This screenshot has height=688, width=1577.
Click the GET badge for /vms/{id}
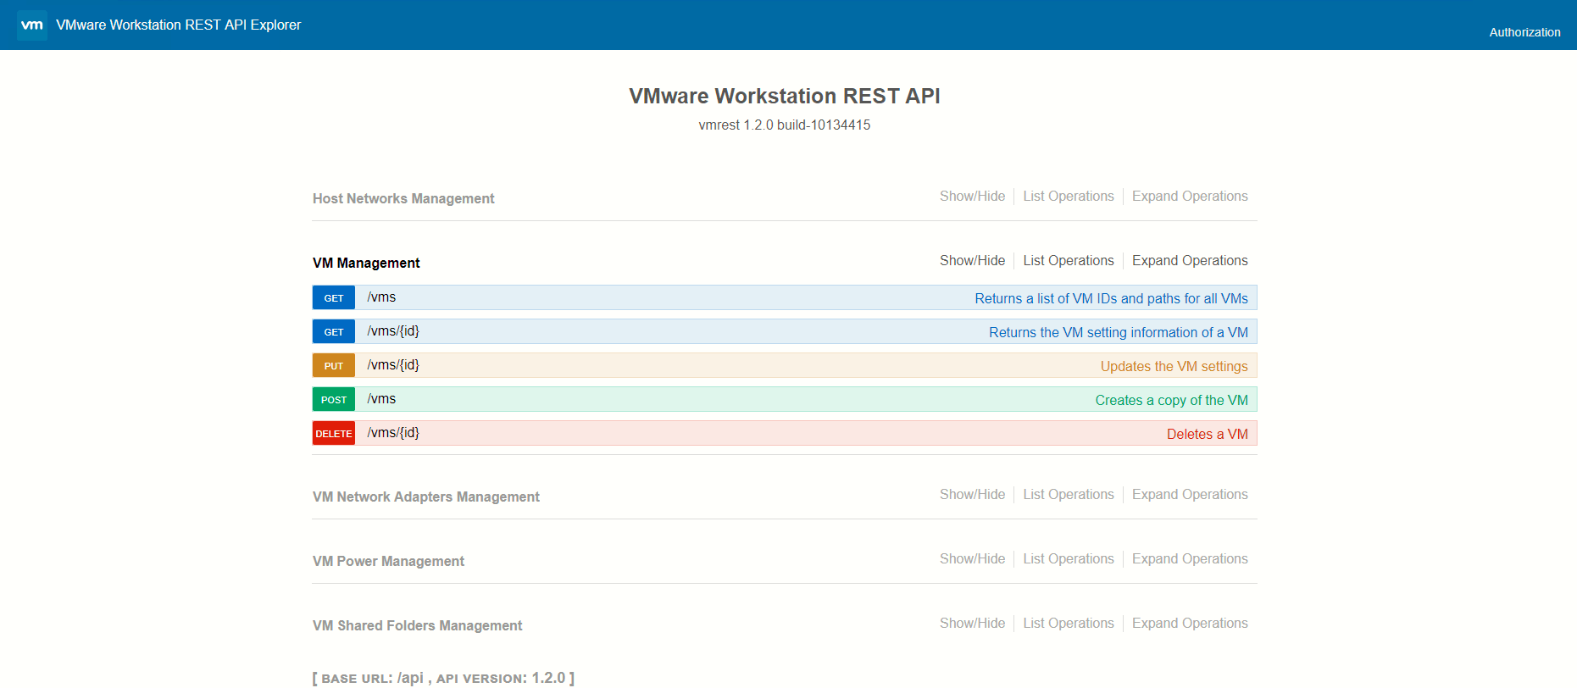coord(334,332)
